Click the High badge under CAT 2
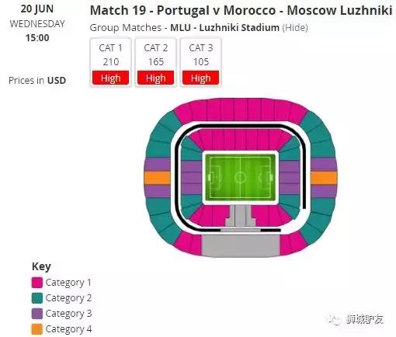Viewport: 396px width, 337px height. click(x=156, y=78)
